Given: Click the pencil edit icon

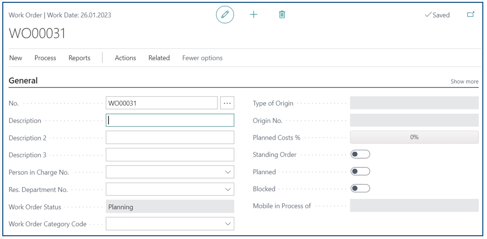Looking at the screenshot, I should (225, 14).
